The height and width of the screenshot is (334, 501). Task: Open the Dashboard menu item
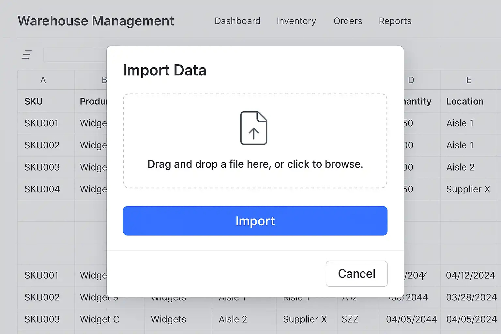click(237, 21)
